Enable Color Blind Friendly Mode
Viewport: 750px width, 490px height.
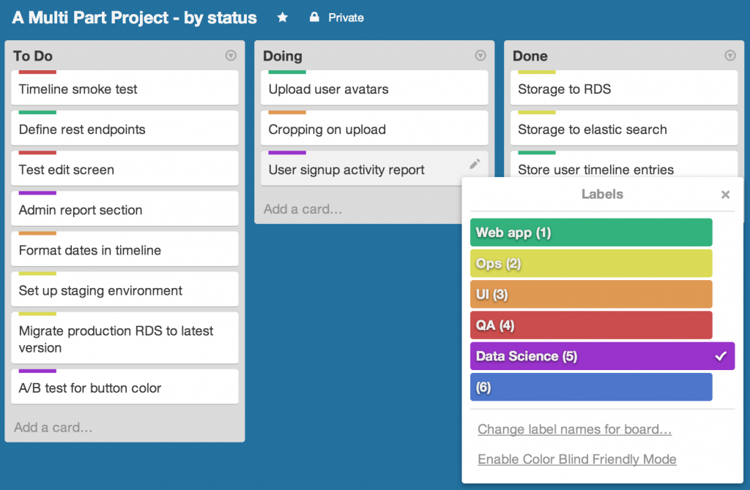click(576, 459)
